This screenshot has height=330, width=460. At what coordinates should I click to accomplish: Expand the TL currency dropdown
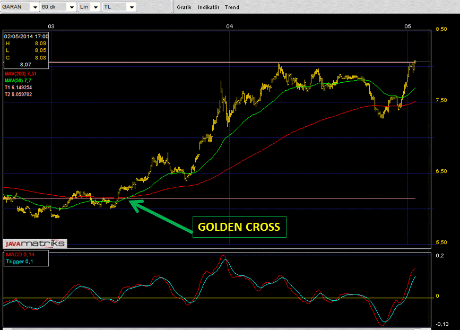coord(131,7)
